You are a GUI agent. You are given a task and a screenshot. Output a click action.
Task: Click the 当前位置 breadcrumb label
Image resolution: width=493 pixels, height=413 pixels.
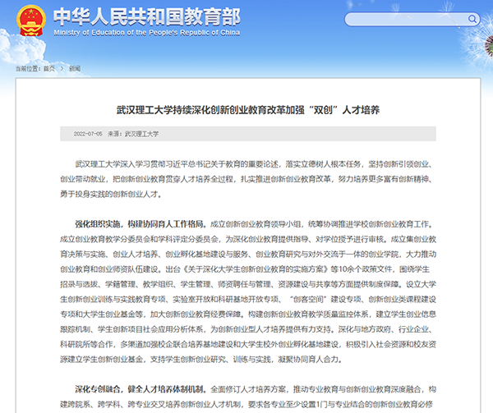click(x=28, y=68)
